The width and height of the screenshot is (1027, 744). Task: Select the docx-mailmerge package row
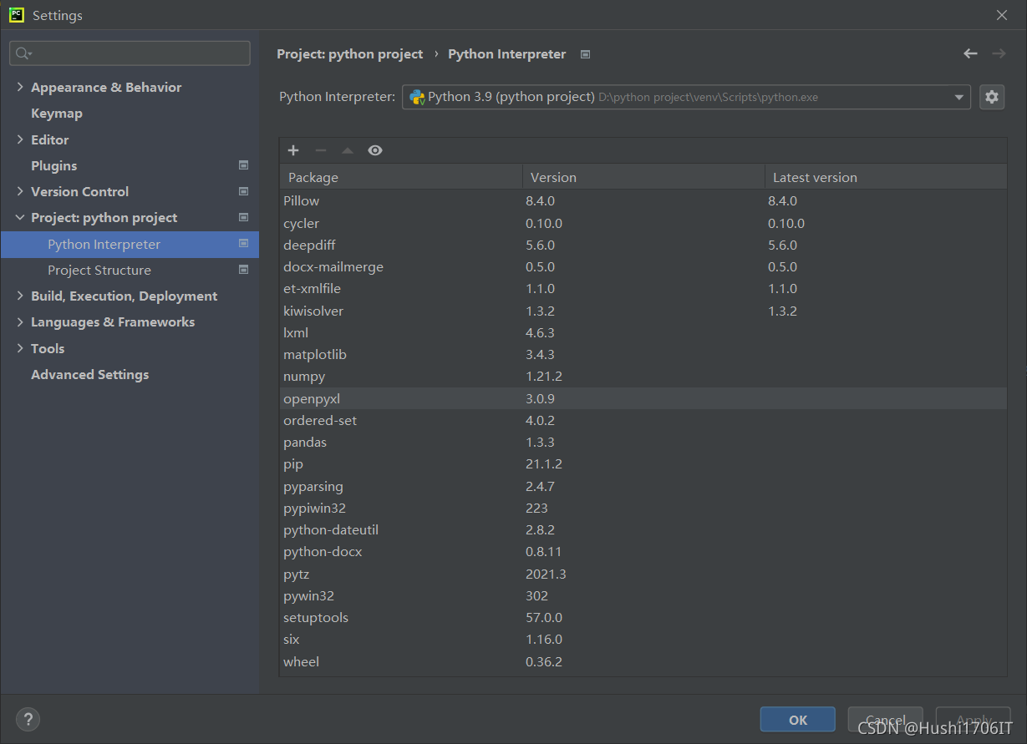coord(643,266)
